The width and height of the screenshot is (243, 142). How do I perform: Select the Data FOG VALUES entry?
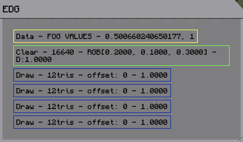coord(105,36)
